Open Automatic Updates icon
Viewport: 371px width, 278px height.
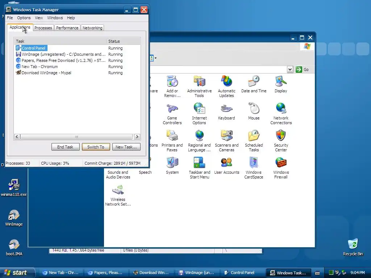coord(226,86)
